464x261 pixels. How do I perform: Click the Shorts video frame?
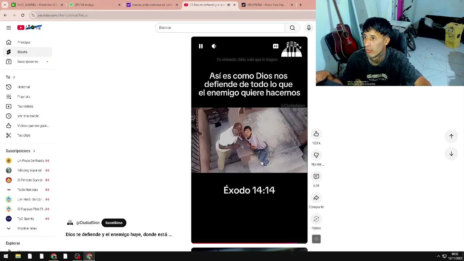[249, 140]
